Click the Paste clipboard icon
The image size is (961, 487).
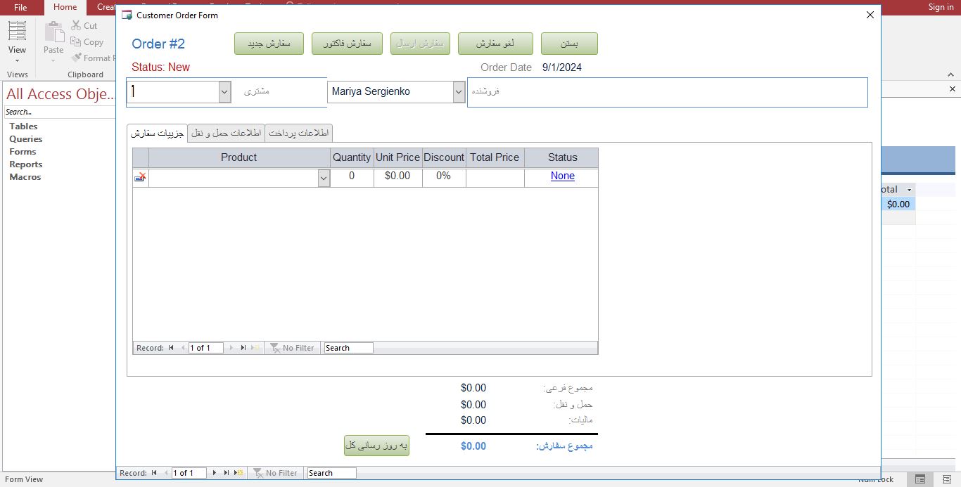click(53, 32)
